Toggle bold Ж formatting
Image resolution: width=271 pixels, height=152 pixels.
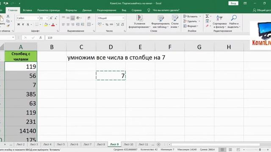pyautogui.click(x=19, y=24)
